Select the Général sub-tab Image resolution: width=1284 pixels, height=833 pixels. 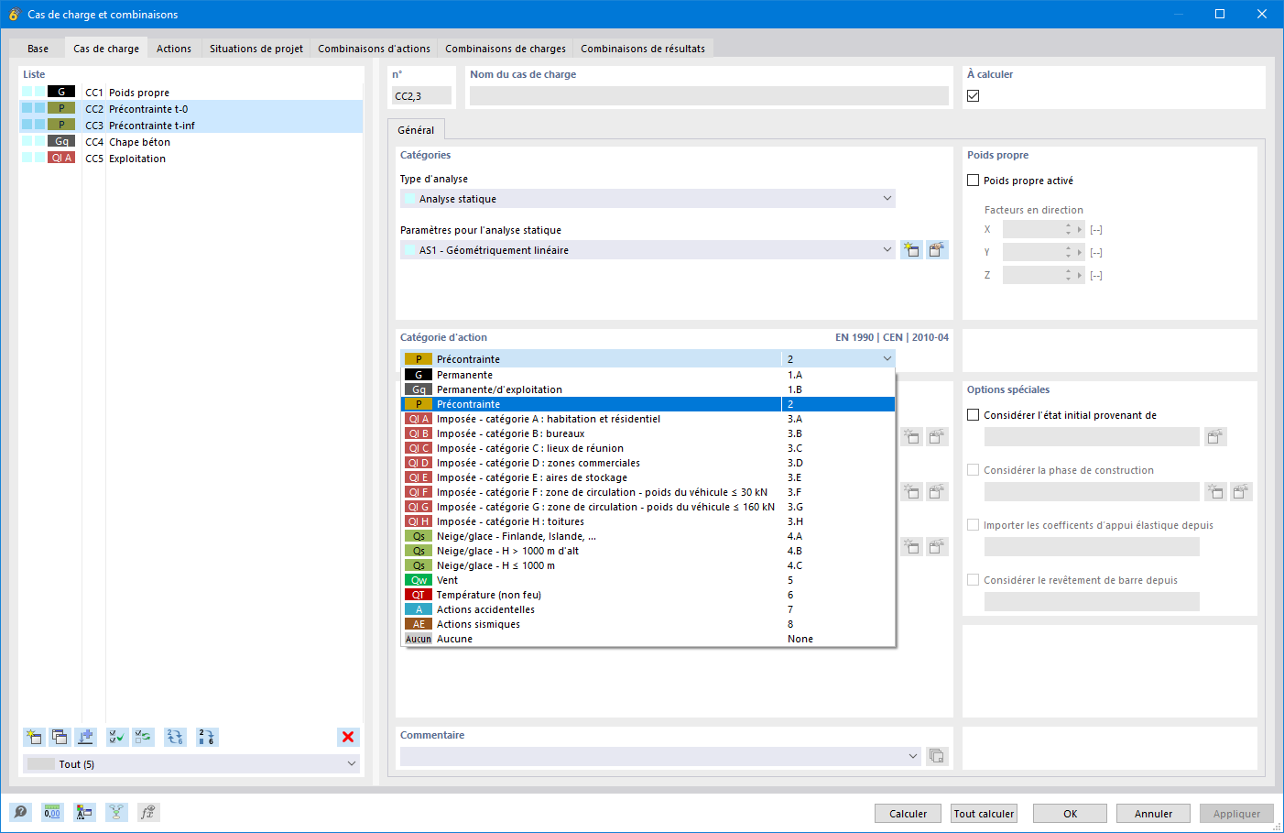coord(416,130)
